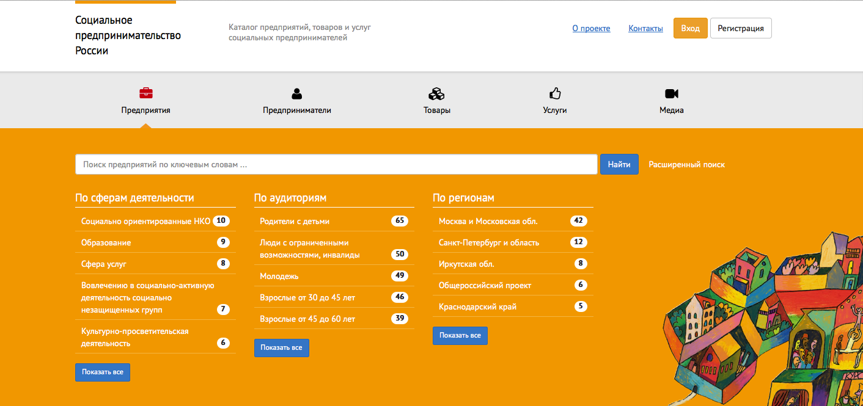
Task: Show all regions via Показать все
Action: pos(460,336)
